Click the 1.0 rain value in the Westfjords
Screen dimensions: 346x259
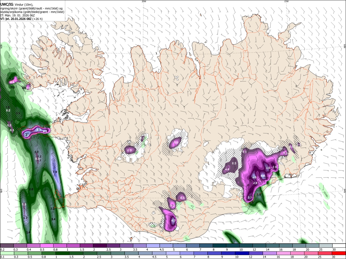coord(12,87)
